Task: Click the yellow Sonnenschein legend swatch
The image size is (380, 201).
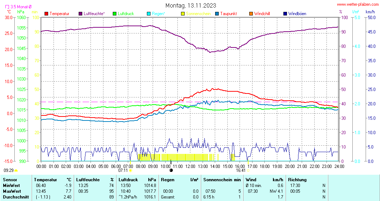Action: pyautogui.click(x=183, y=14)
